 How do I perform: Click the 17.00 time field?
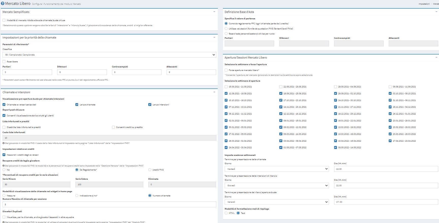386,202
